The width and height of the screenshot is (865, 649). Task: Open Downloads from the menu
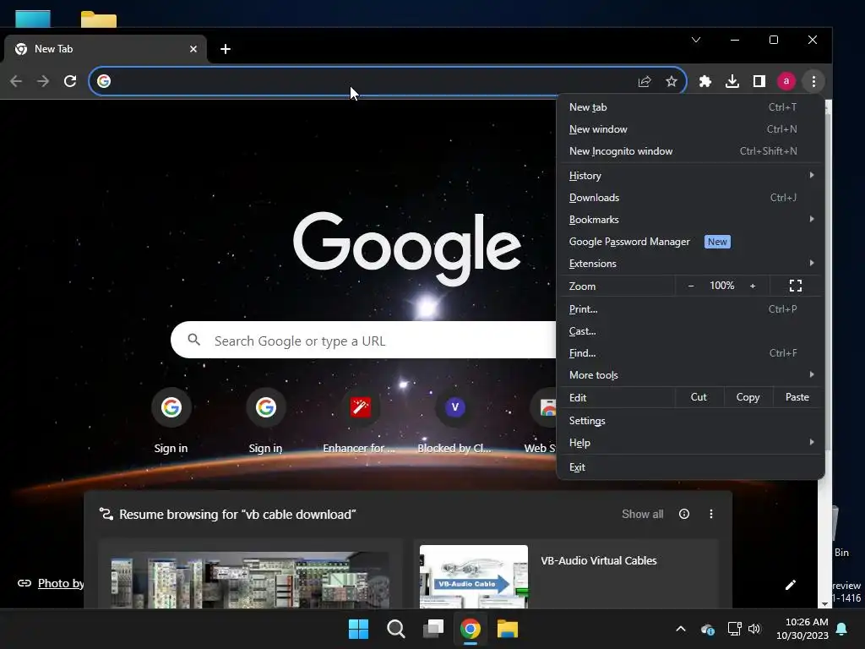click(691, 198)
